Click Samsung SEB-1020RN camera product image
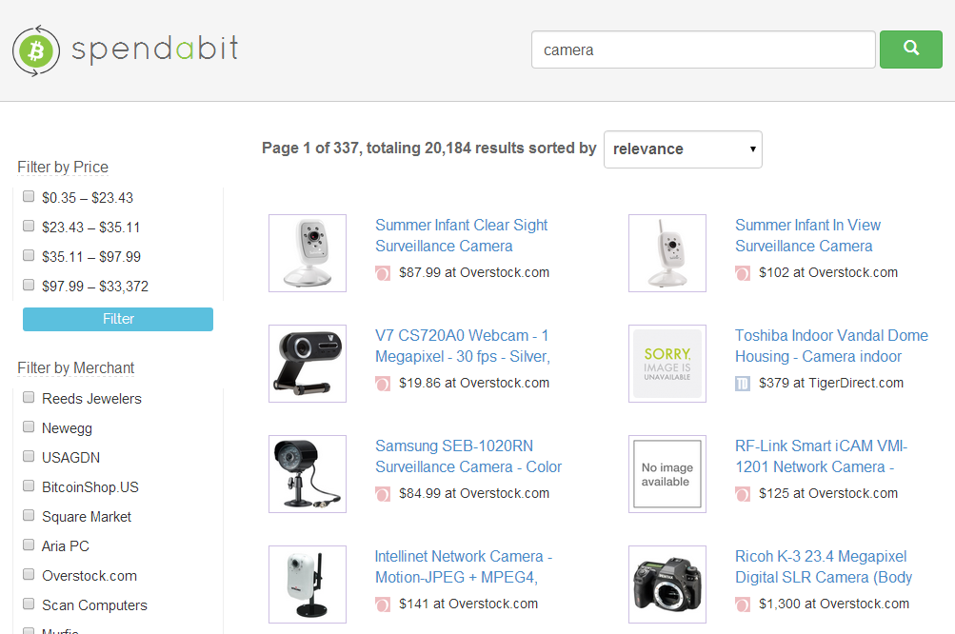The width and height of the screenshot is (955, 634). pyautogui.click(x=308, y=474)
